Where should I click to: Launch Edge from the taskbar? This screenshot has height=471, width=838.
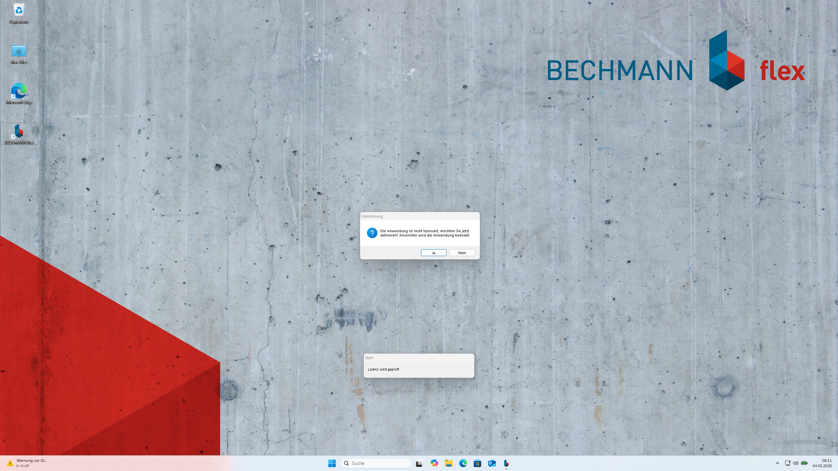click(x=463, y=463)
